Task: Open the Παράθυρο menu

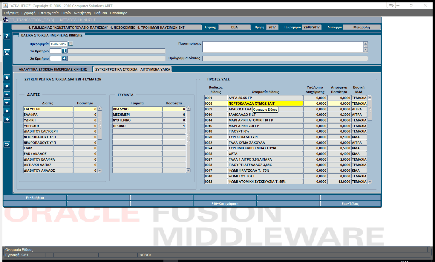Action: coord(119,13)
